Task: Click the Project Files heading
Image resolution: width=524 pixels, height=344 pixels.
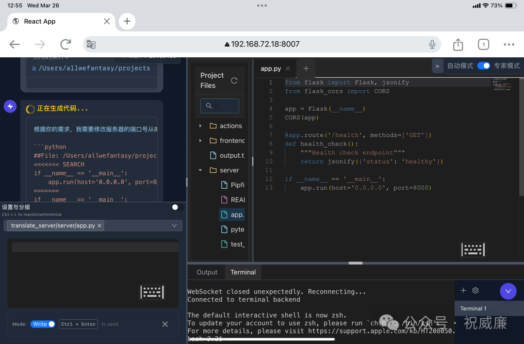Action: 212,80
